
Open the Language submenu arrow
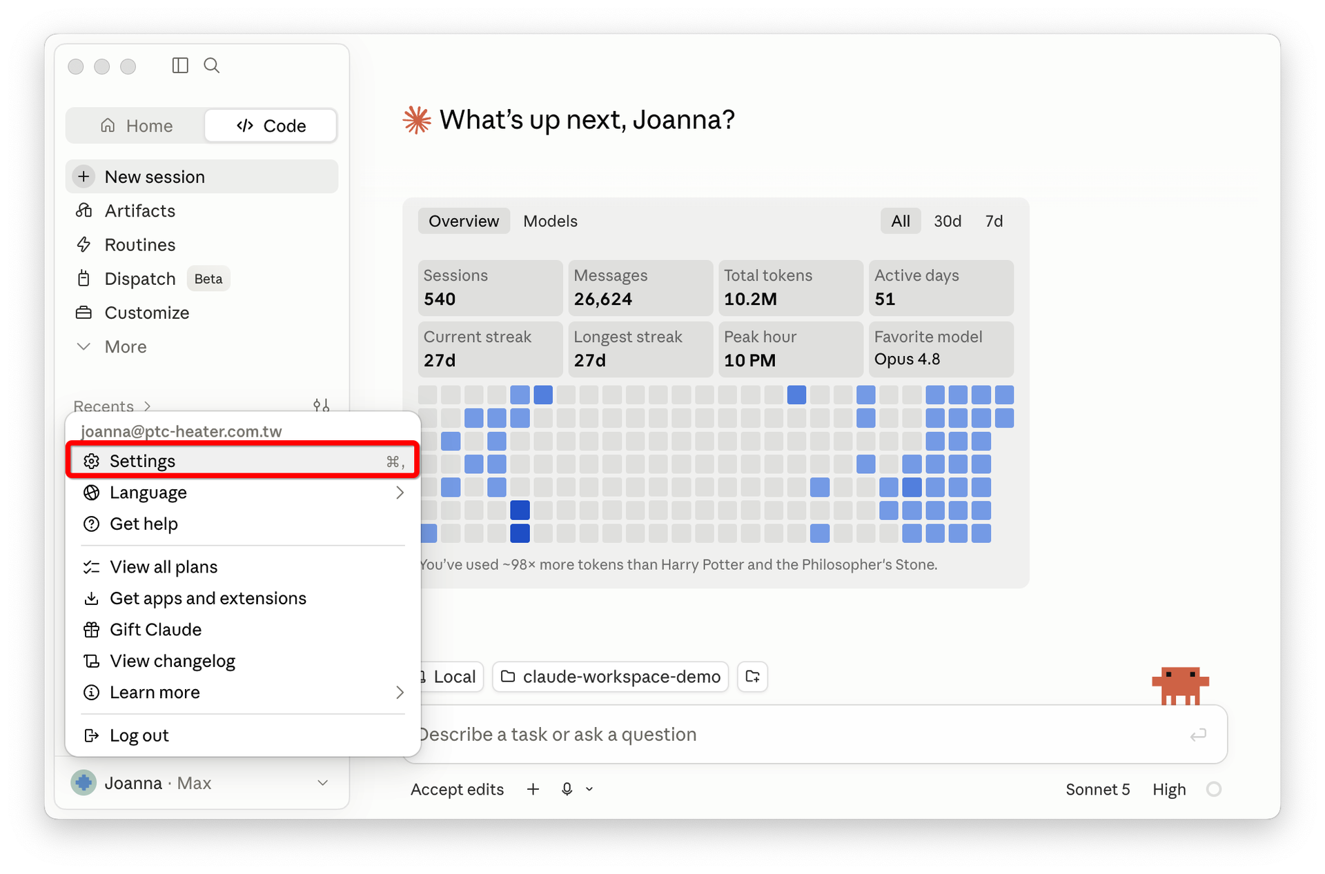coord(400,493)
